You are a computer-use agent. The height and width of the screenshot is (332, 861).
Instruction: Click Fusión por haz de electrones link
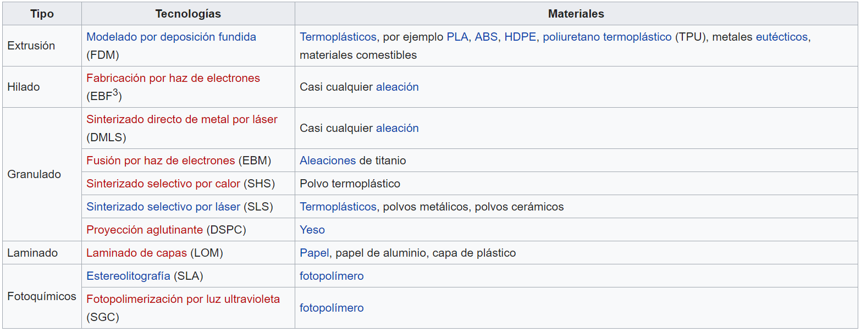pyautogui.click(x=161, y=161)
